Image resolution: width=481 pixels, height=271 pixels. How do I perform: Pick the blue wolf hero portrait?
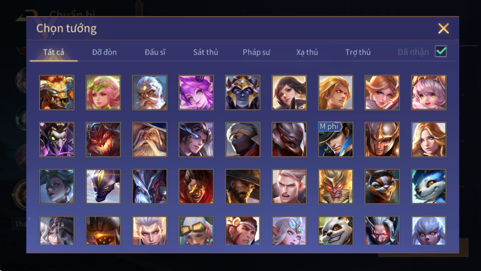coord(429,186)
